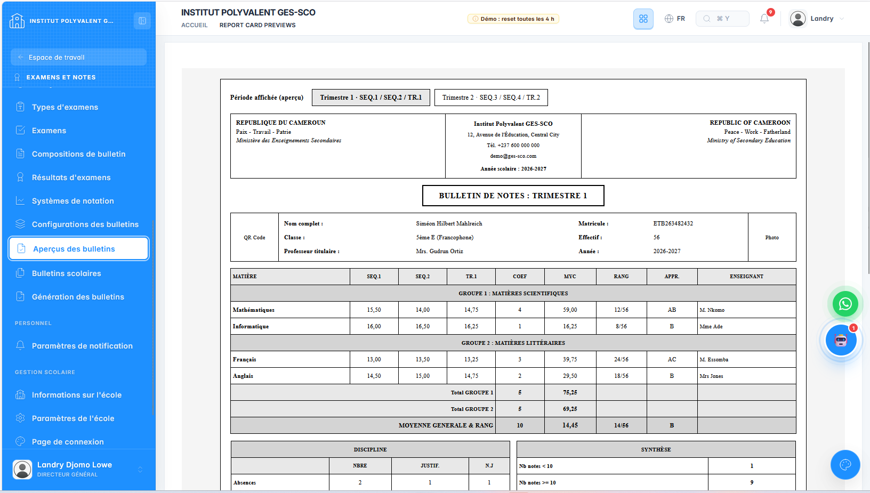Open WhatsApp chat floating button
This screenshot has height=493, width=870.
(x=845, y=304)
